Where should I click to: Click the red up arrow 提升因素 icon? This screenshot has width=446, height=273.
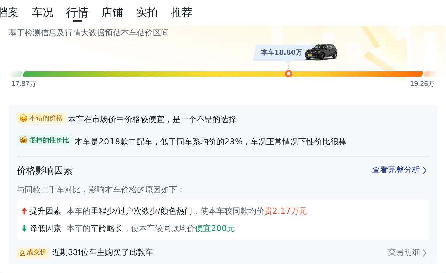[x=24, y=211]
